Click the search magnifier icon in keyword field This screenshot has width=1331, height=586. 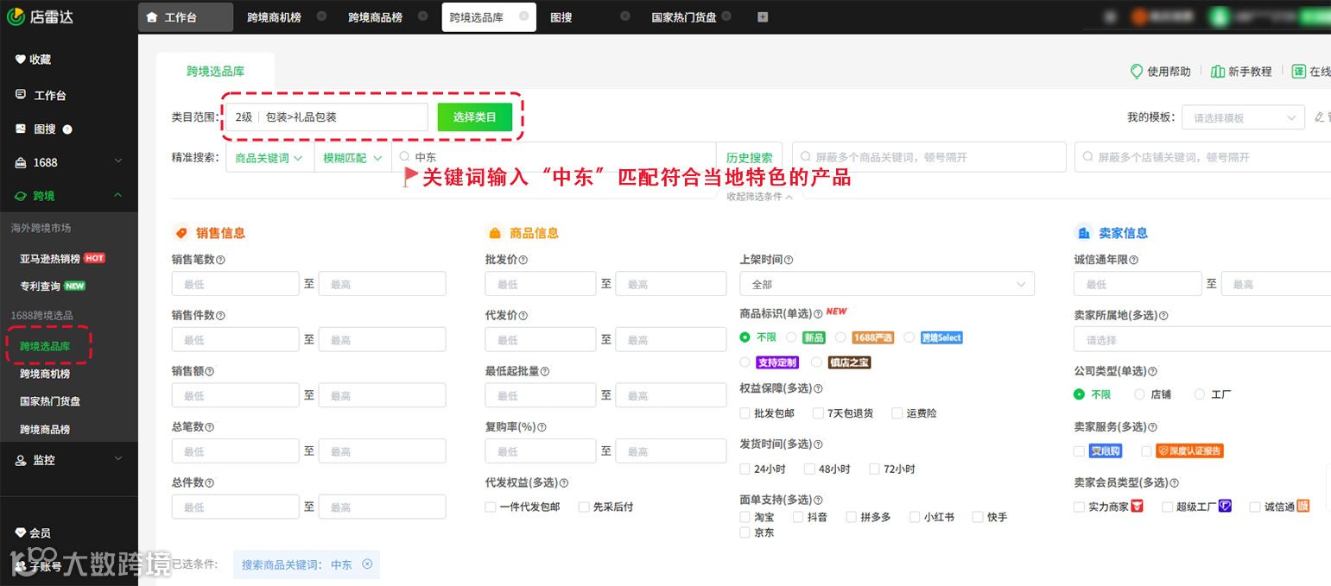click(403, 158)
